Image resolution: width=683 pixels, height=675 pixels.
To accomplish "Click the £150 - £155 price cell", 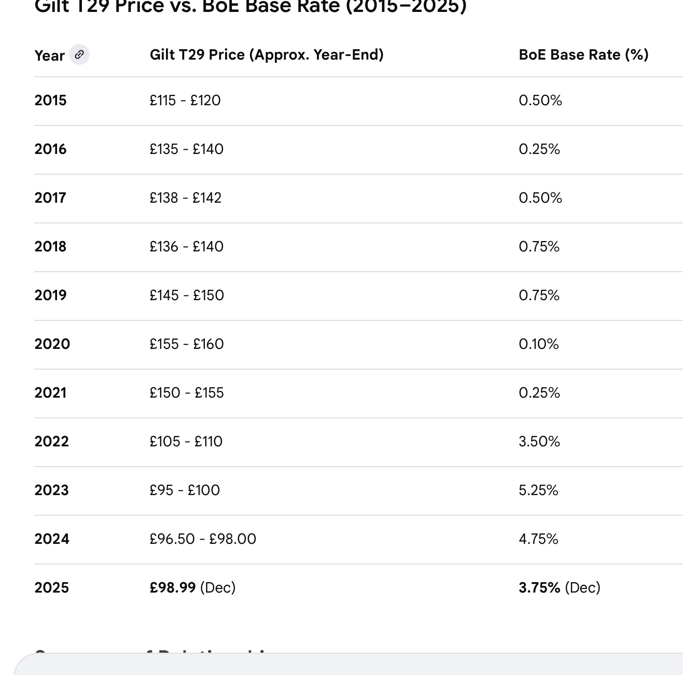I will [x=186, y=393].
